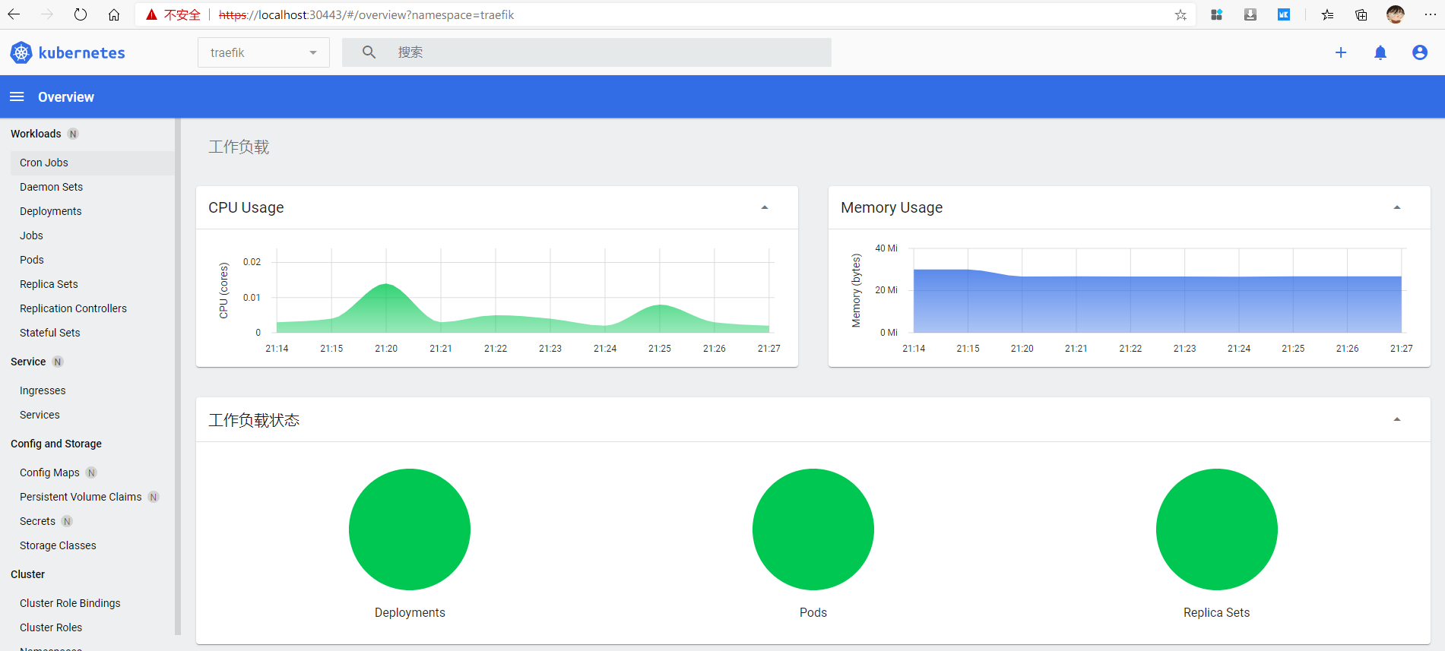
Task: Click the N badge beside Workloads
Action: pyautogui.click(x=73, y=134)
